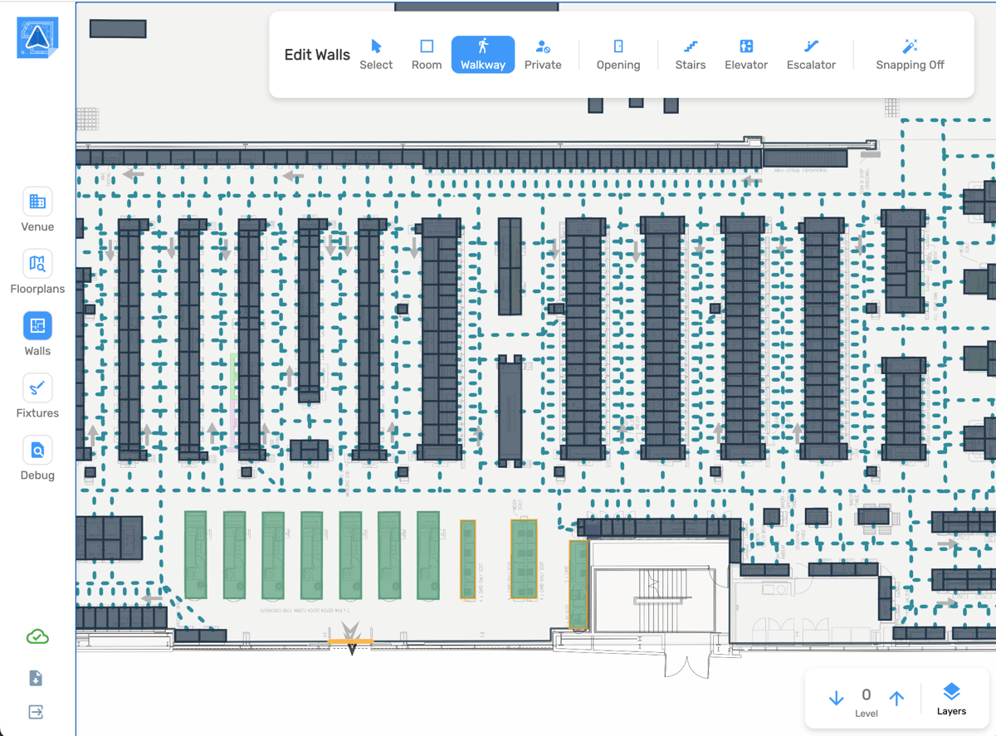Select the Stairs tool
Viewport: 996px width, 736px height.
[x=691, y=55]
